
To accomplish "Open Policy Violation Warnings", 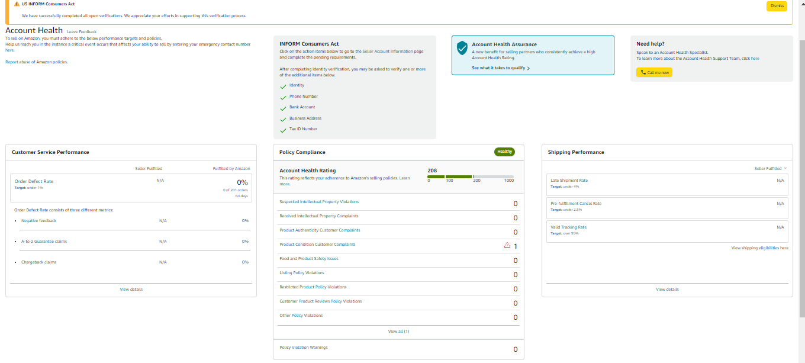I will pos(304,348).
